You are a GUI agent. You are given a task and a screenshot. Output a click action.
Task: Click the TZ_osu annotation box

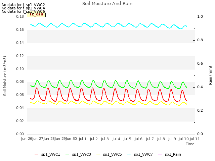click(36, 14)
